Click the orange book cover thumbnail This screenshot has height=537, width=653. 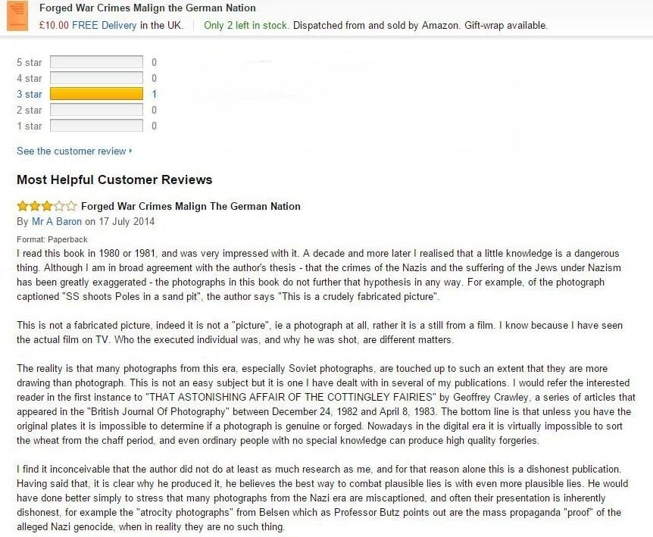coord(17,15)
